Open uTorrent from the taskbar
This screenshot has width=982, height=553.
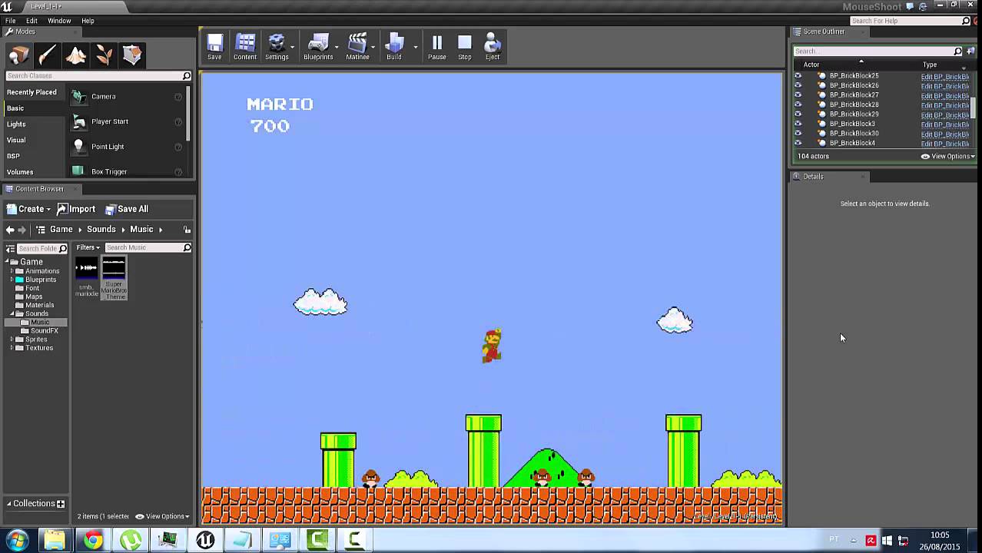coord(131,541)
